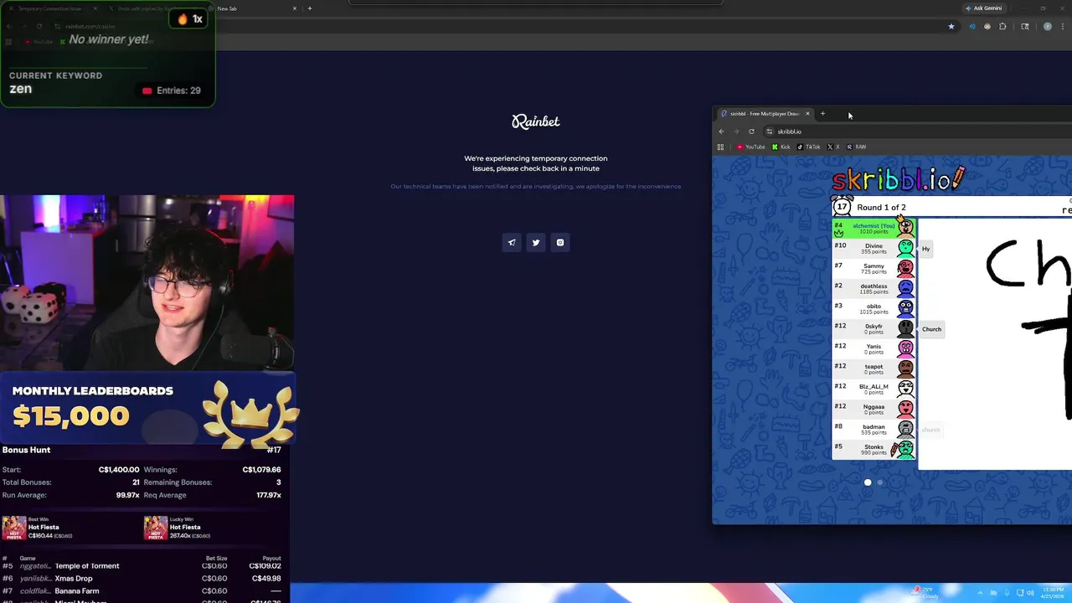The image size is (1072, 603).
Task: Select player Nggaaa in the list
Action: (874, 409)
